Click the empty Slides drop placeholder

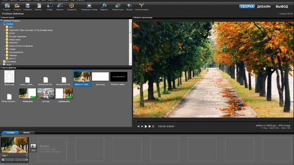click(x=52, y=149)
